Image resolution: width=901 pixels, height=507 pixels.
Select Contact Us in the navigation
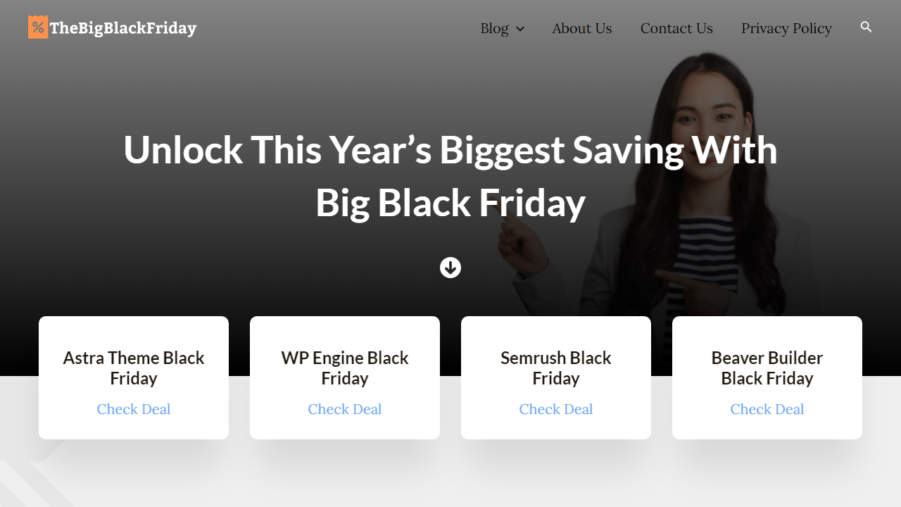(x=676, y=28)
